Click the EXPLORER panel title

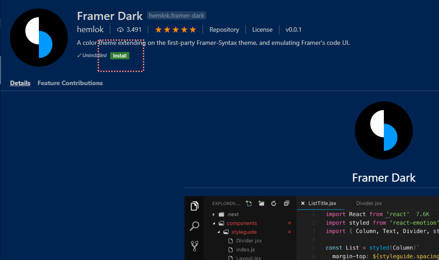(x=226, y=203)
